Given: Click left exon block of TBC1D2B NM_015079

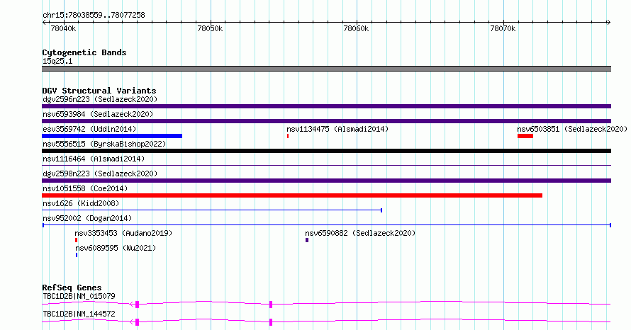Looking at the screenshot, I should click(x=138, y=305).
